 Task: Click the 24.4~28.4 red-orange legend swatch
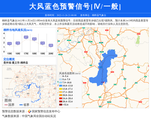[60, 98]
